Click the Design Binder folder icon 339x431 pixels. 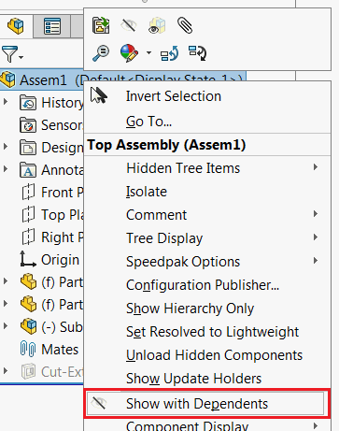[x=28, y=148]
